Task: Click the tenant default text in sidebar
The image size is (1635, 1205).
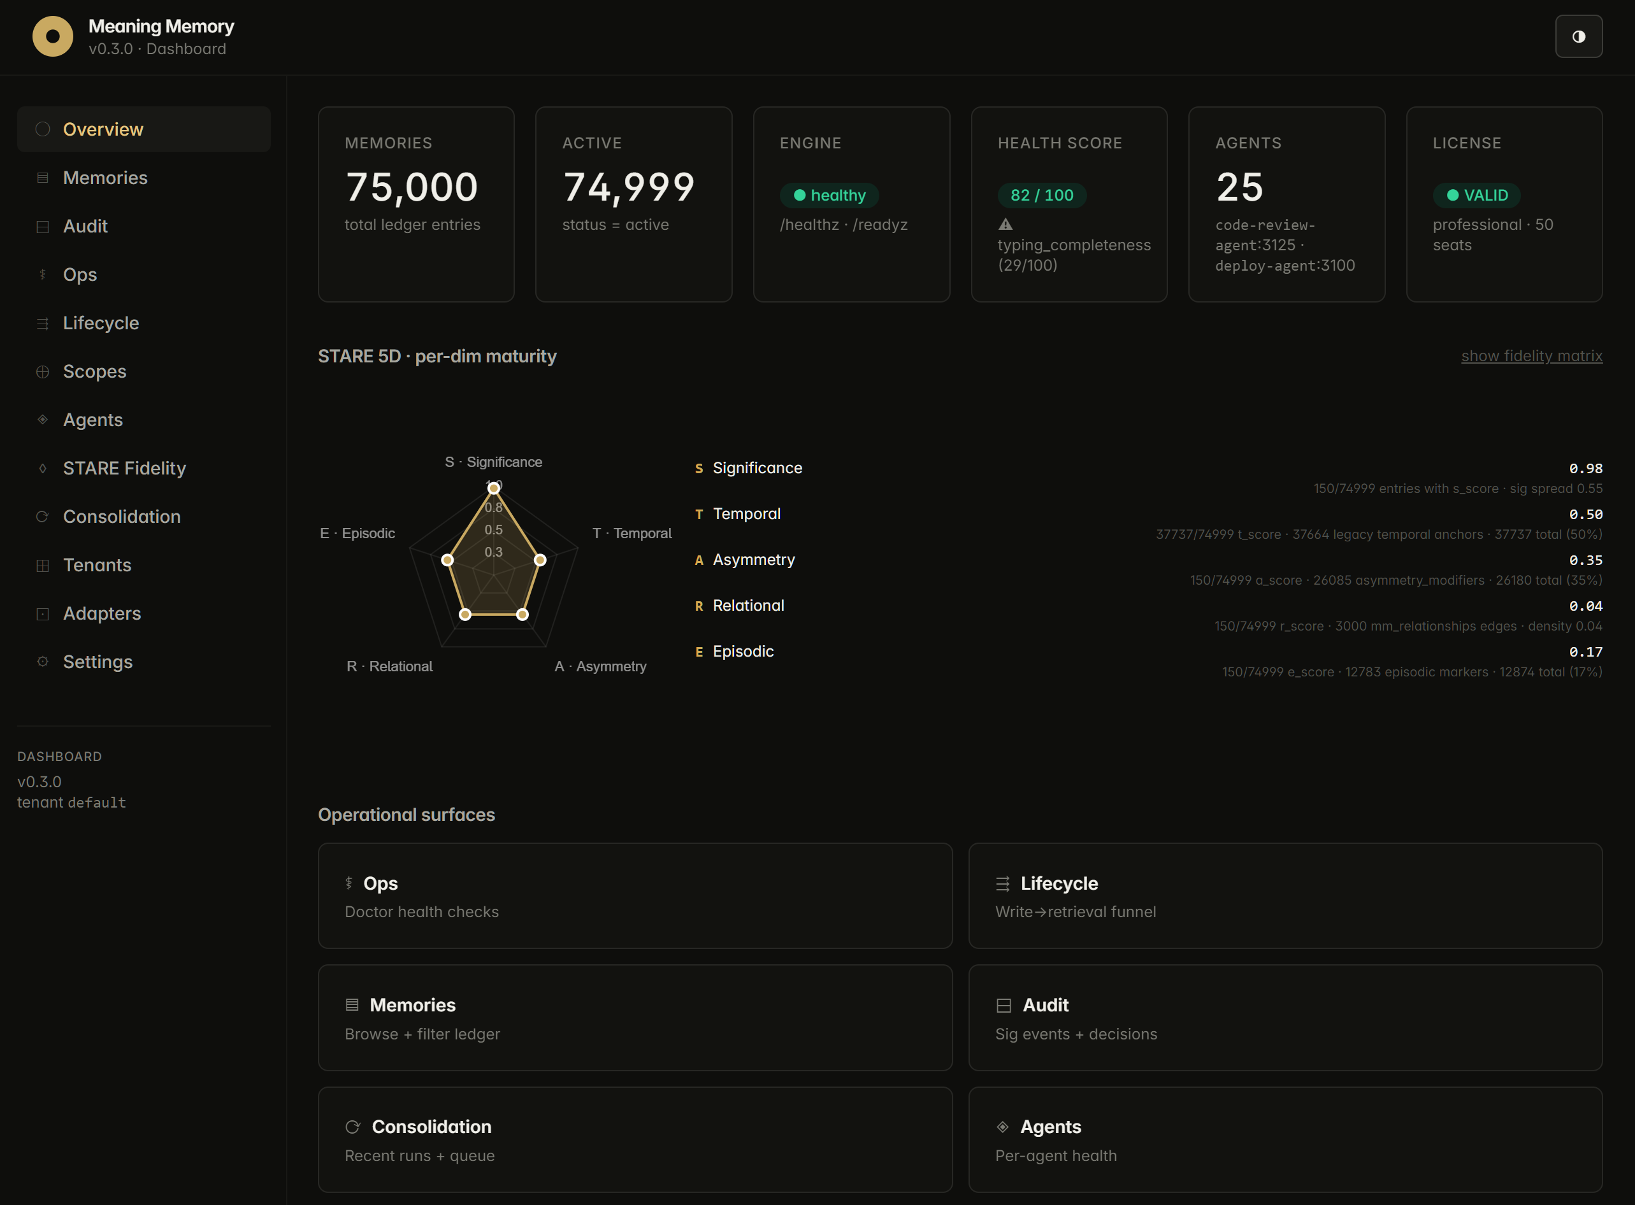Action: point(71,802)
